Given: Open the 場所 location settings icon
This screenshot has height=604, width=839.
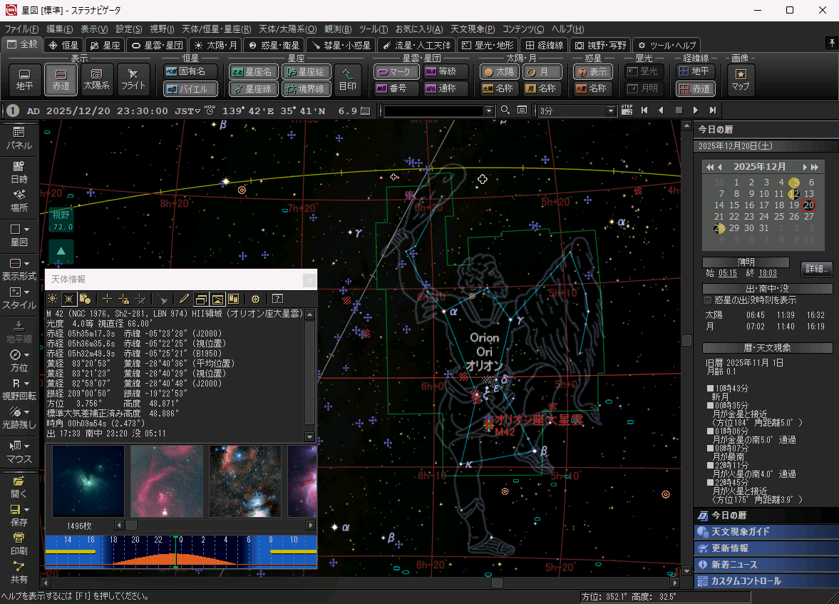Looking at the screenshot, I should click(19, 200).
